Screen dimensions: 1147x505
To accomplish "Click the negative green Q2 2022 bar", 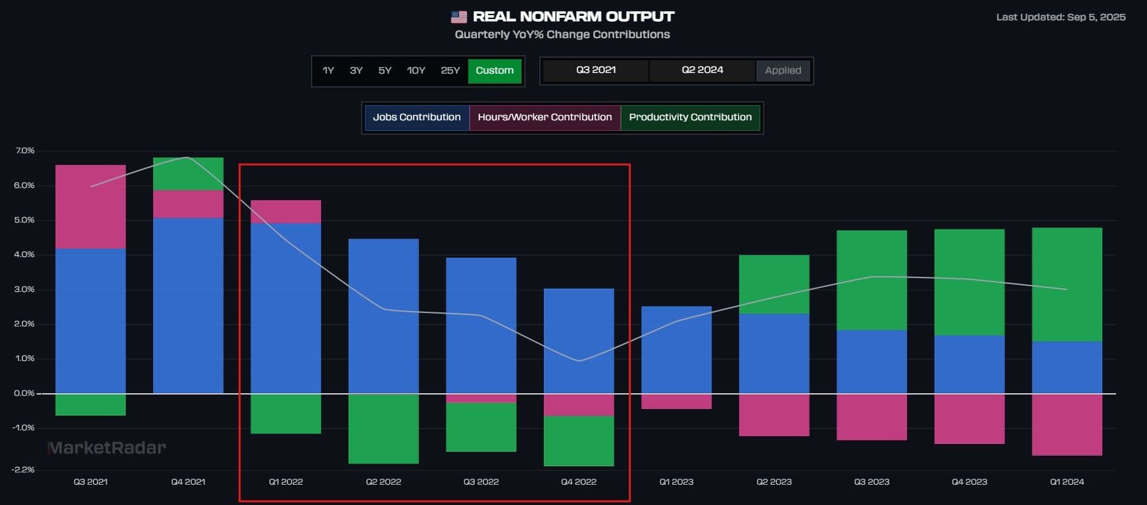I will 383,428.
